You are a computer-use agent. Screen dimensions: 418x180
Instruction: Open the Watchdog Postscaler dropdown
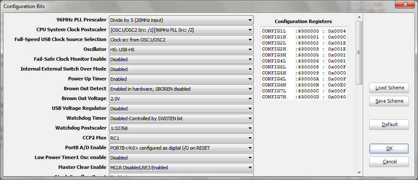click(181, 128)
